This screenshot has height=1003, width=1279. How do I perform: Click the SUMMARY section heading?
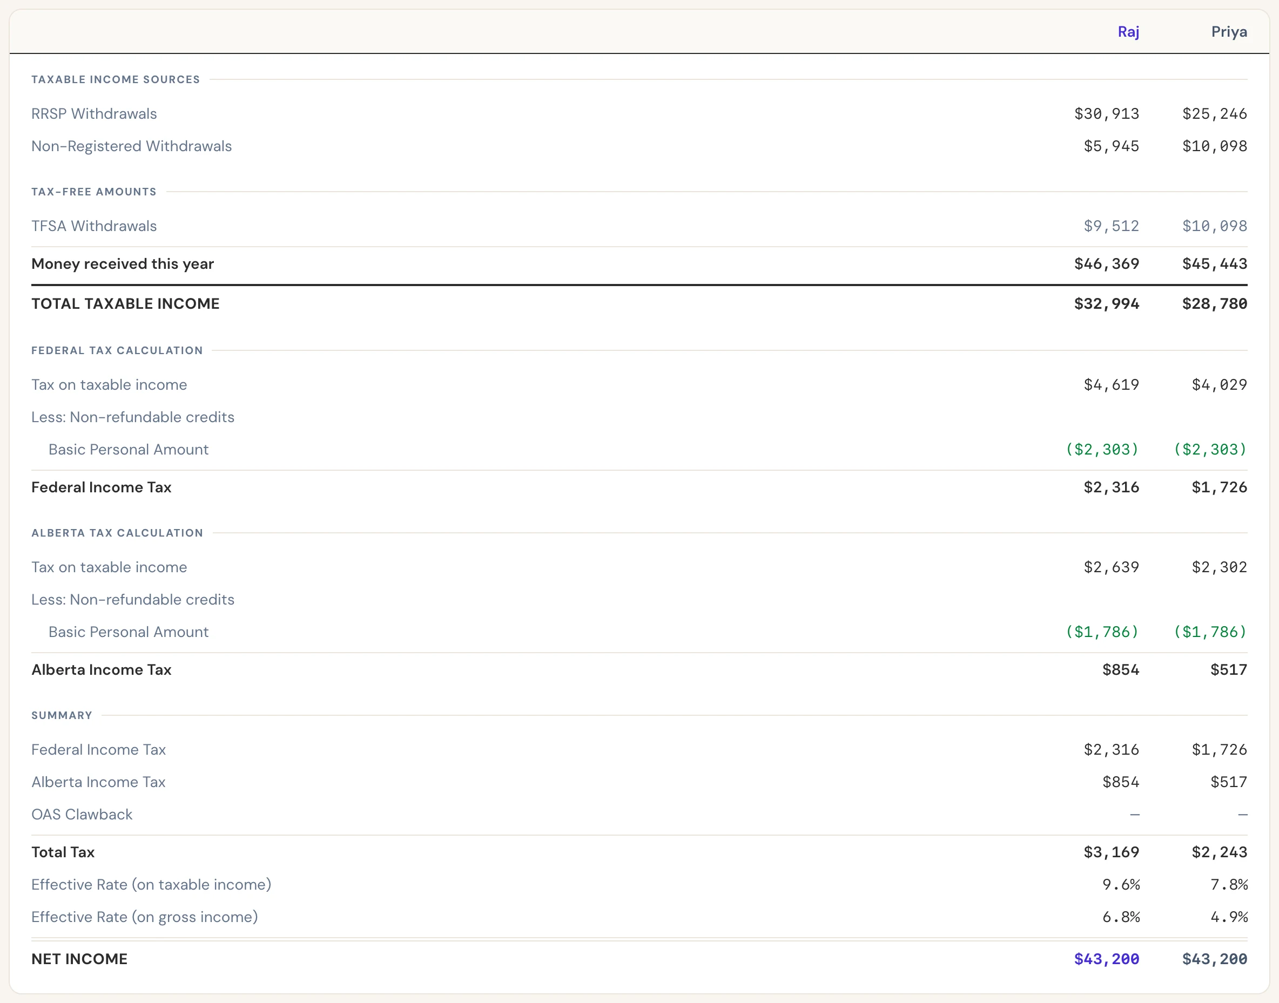62,715
